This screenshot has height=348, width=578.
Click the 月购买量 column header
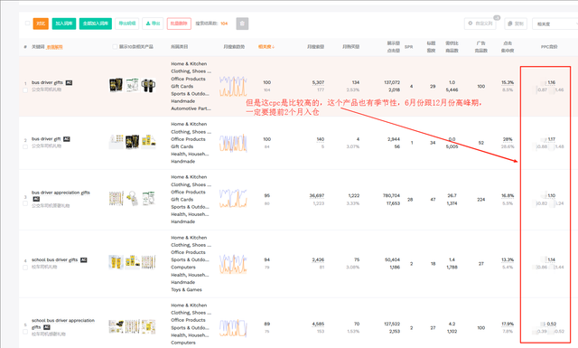coord(350,47)
